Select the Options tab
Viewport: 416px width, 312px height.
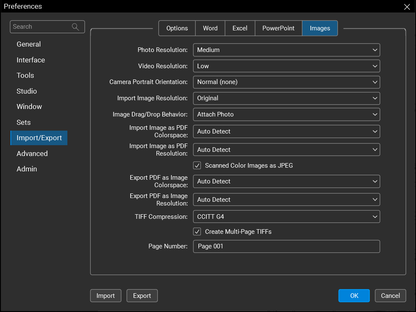[177, 28]
